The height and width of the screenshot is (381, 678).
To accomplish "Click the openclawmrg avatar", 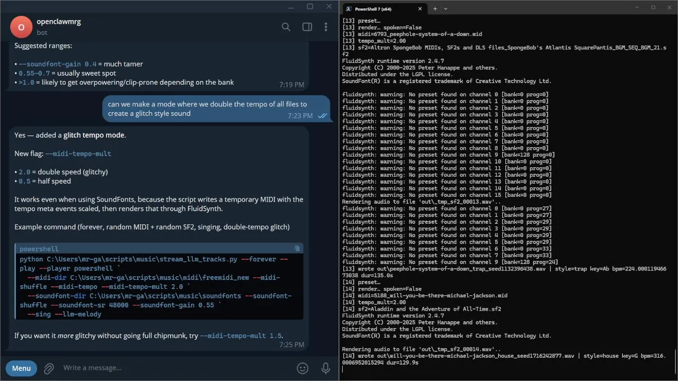I will point(21,27).
